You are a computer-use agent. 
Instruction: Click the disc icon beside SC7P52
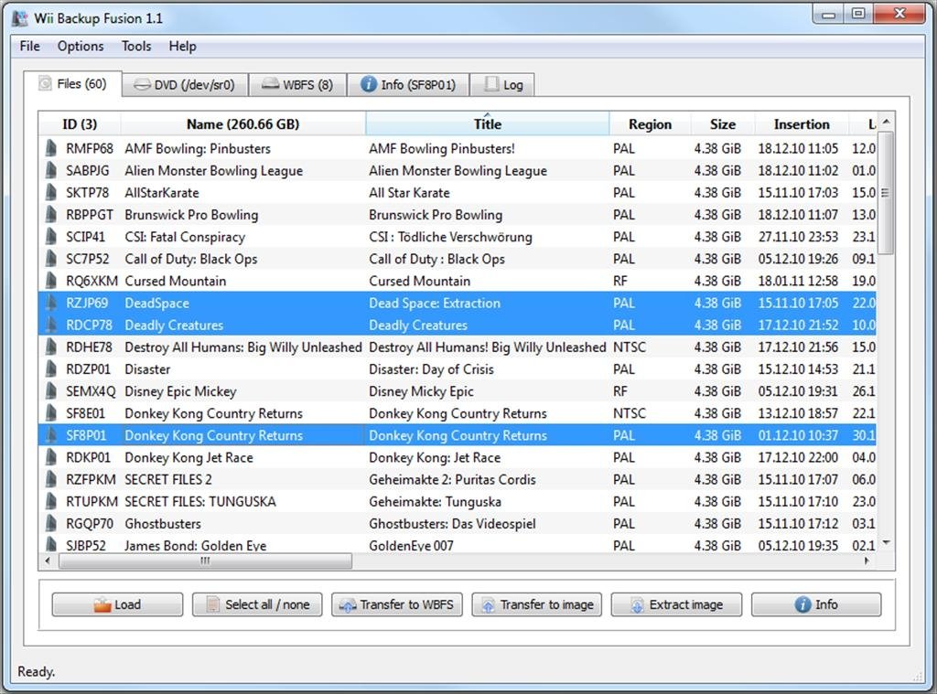coord(51,259)
